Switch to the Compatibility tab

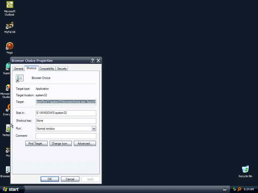pos(47,69)
